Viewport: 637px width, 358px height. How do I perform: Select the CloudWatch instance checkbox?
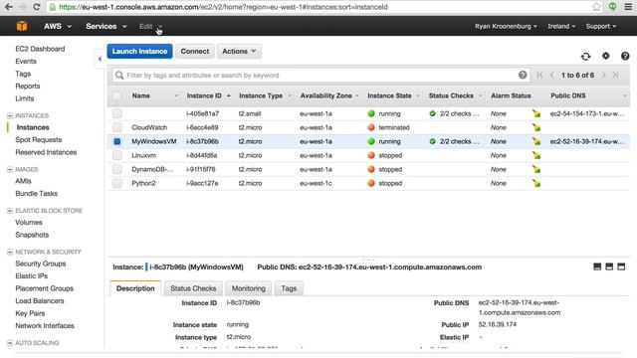117,127
